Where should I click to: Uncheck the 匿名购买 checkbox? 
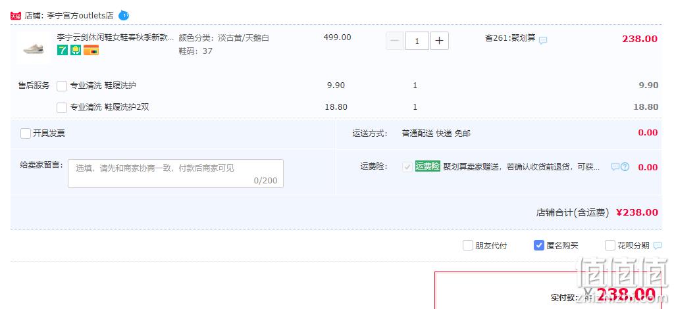[539, 245]
